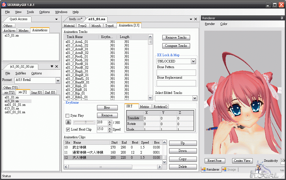Viewport: 286px width, 180px height.
Task: Select the Matrix keyframe tab
Action: point(144,107)
